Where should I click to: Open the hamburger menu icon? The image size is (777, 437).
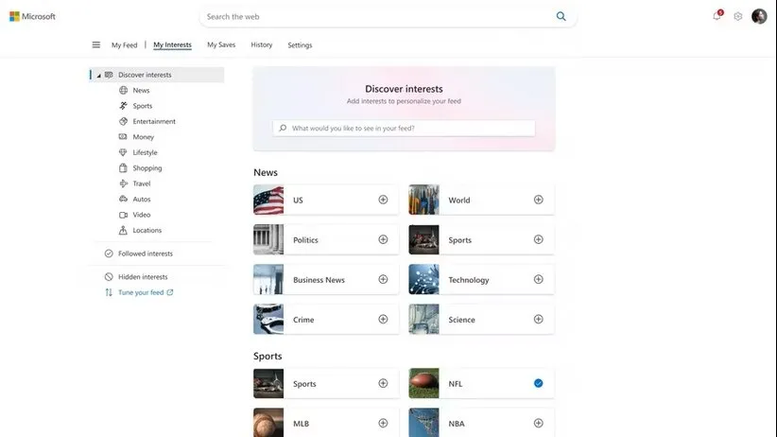[x=95, y=44]
